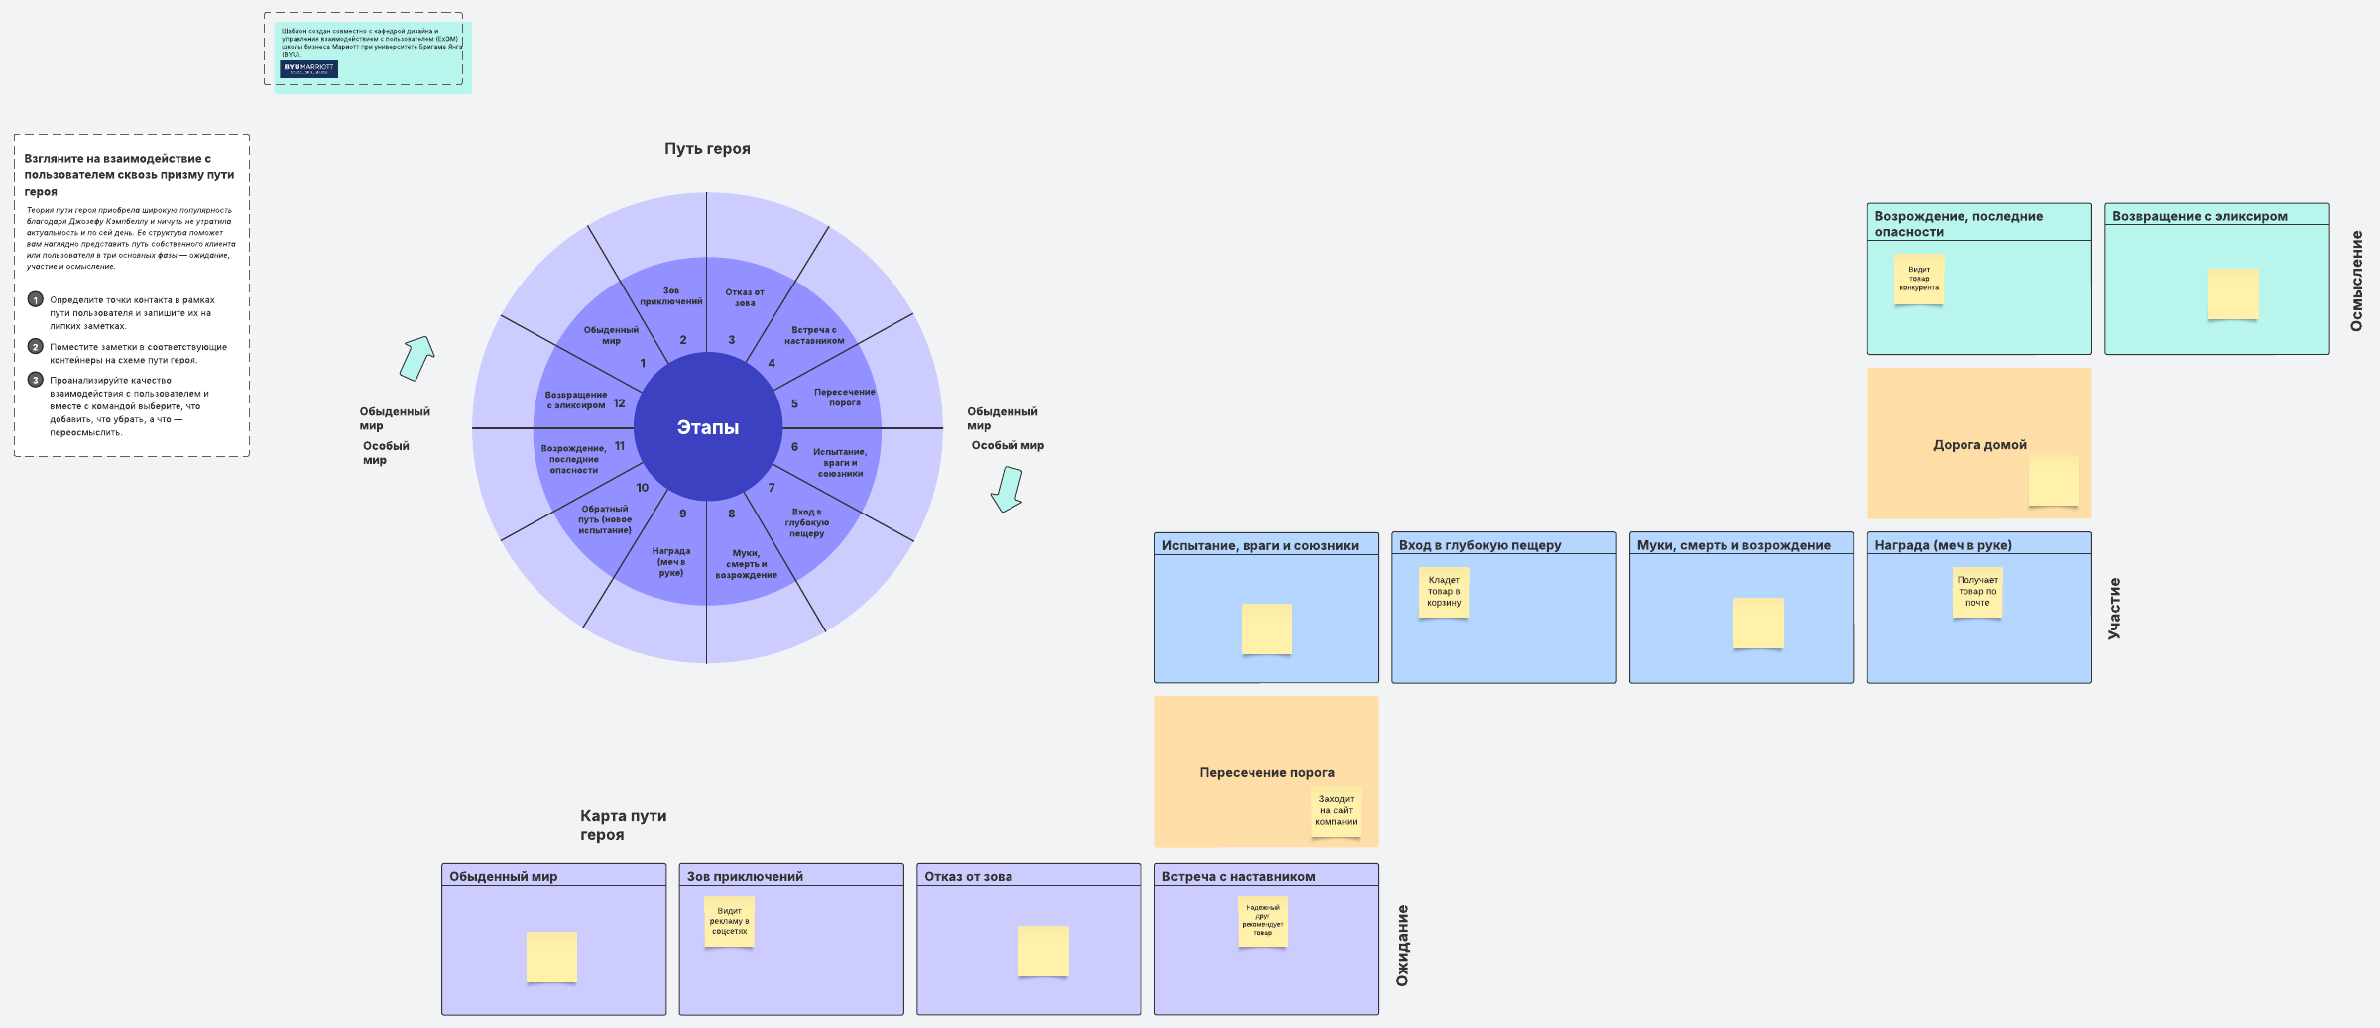Select the "Видит рекламу в соцсетях" sticky note
Image resolution: width=2380 pixels, height=1028 pixels.
click(729, 921)
